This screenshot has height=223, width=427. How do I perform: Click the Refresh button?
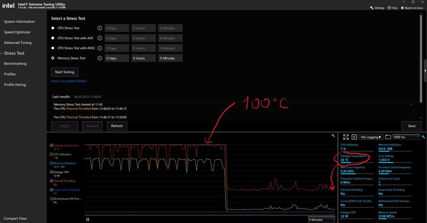[117, 126]
